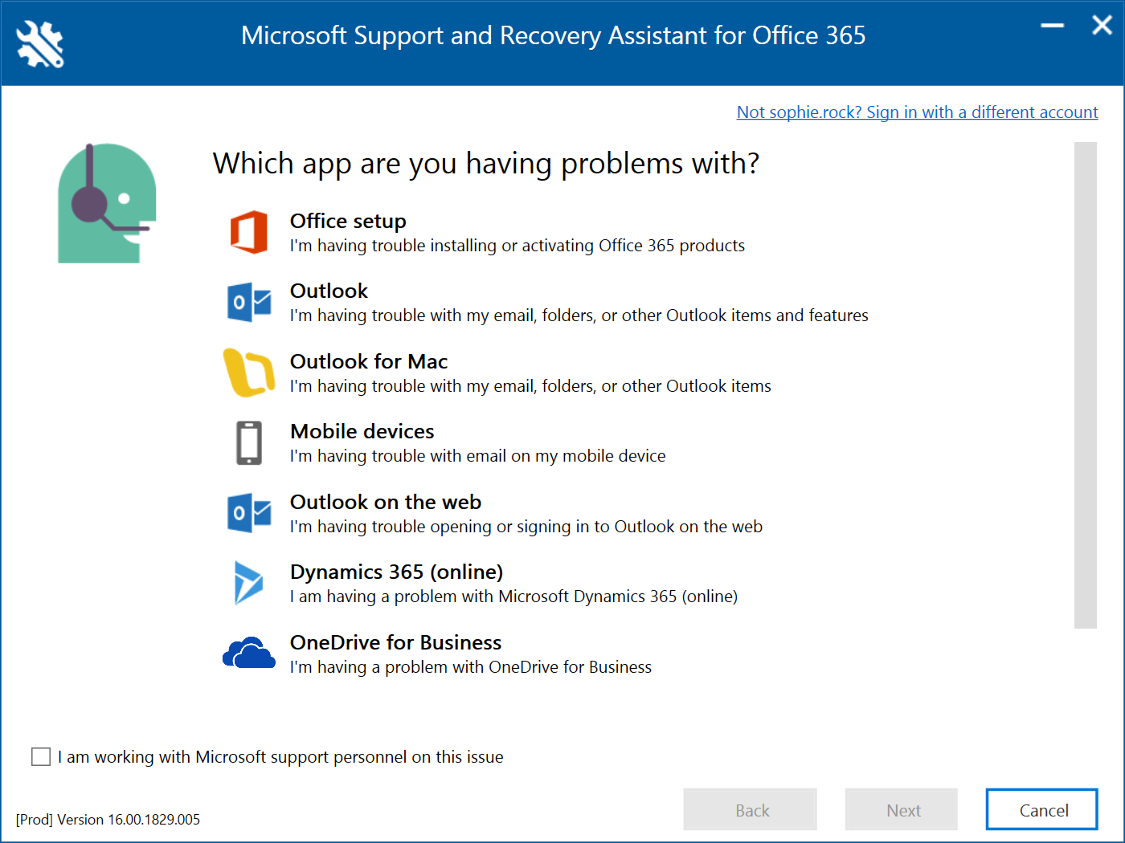Click the Office setup icon

249,232
